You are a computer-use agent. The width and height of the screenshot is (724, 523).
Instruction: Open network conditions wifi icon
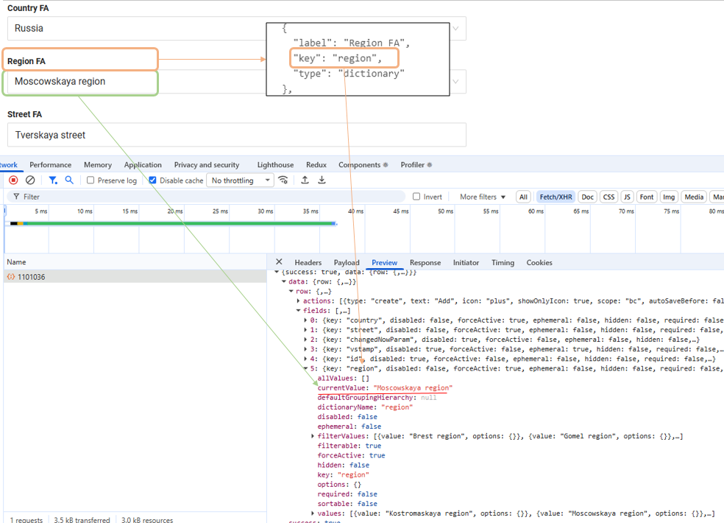tap(283, 180)
